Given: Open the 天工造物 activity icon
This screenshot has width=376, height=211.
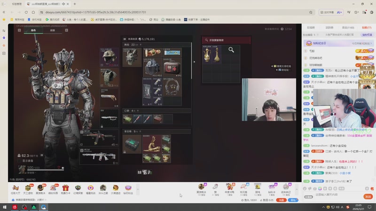Looking at the screenshot, I should click(28, 190).
